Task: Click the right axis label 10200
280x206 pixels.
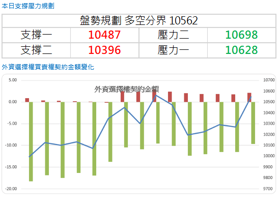Action: pyautogui.click(x=269, y=134)
